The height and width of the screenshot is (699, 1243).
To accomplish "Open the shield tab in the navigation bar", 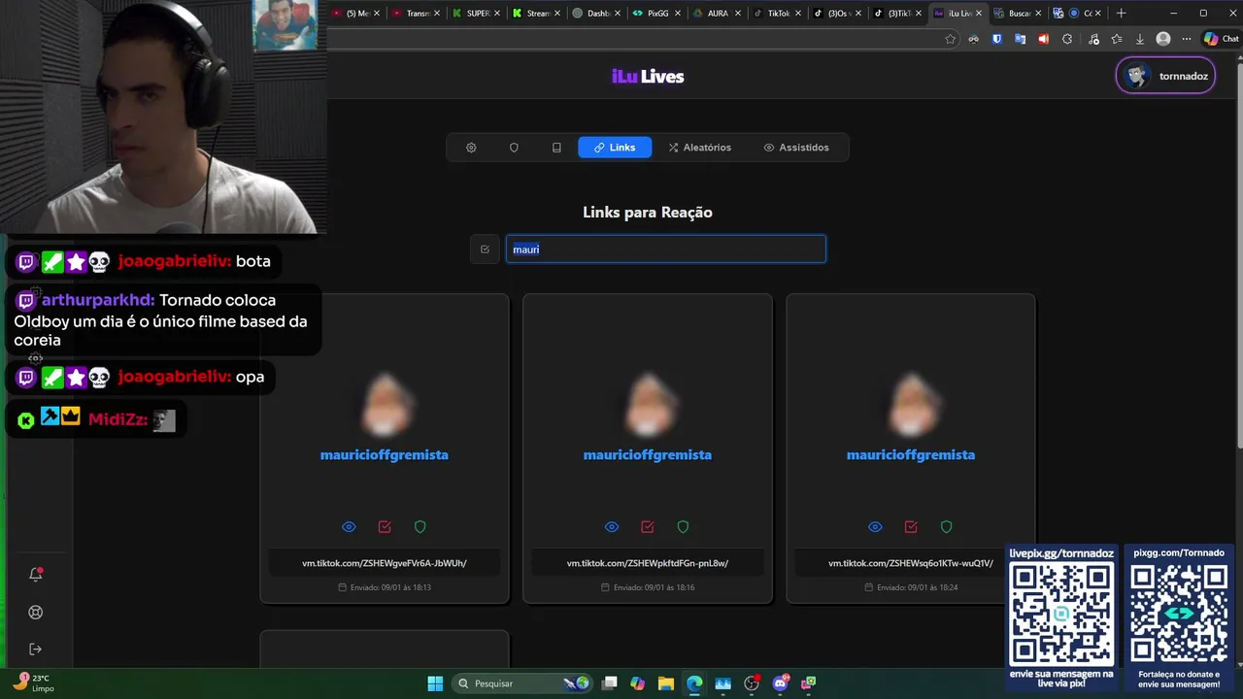I will tap(514, 148).
